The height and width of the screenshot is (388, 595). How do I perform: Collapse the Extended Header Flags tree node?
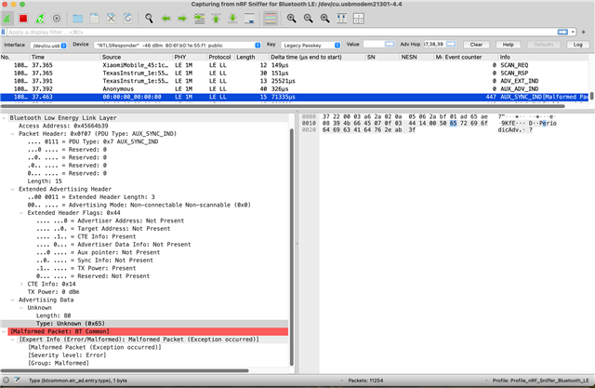pos(23,212)
